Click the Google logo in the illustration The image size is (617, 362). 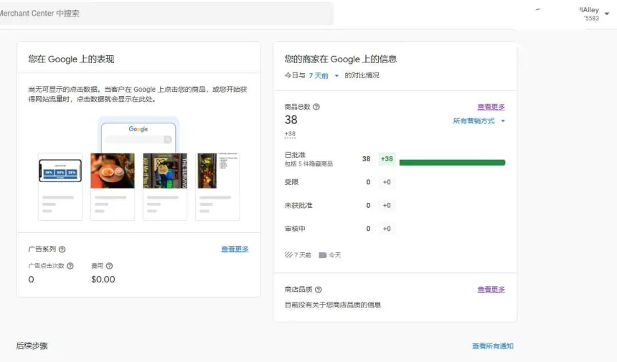click(138, 129)
